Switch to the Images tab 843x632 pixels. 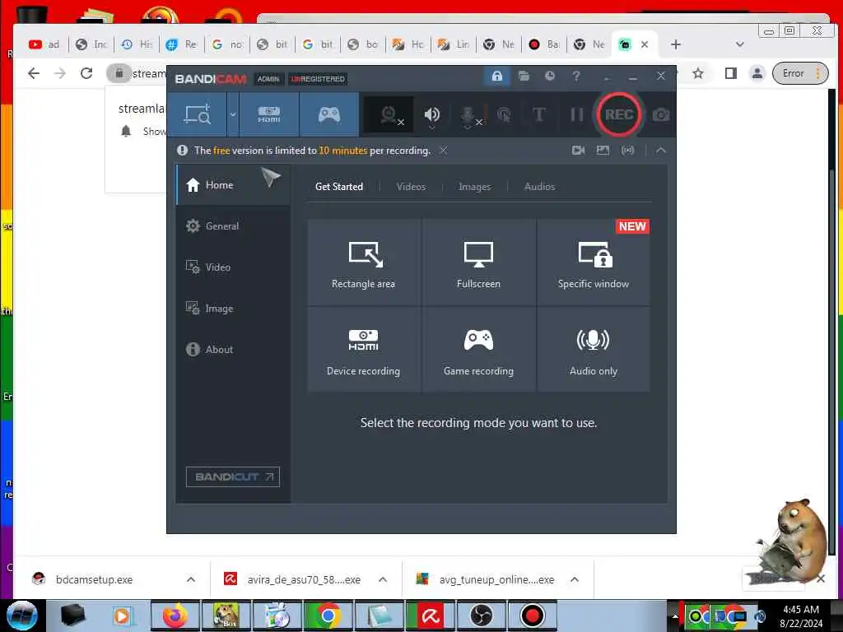[474, 187]
